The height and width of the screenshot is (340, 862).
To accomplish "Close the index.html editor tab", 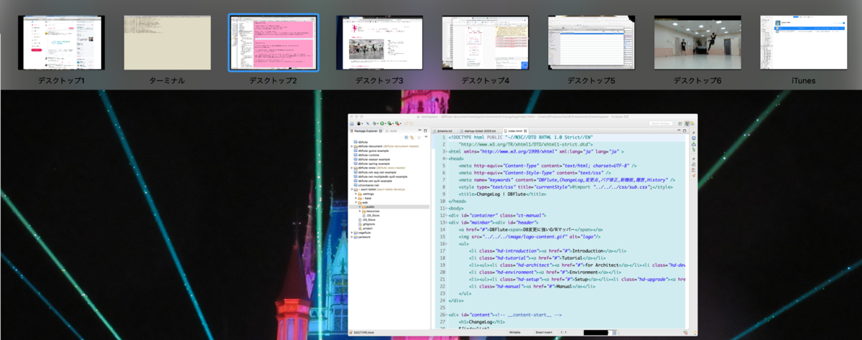I will (525, 131).
